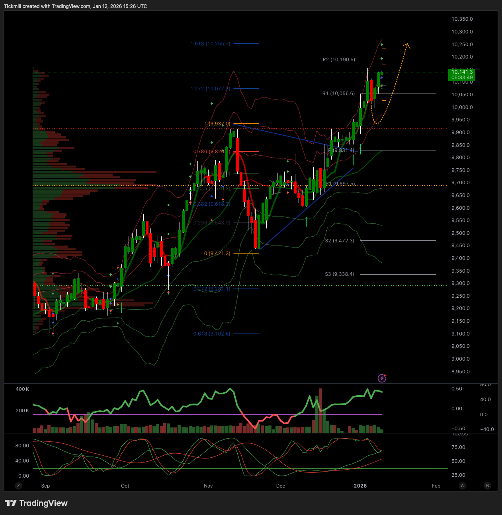The height and width of the screenshot is (515, 502).
Task: Click the candle countdown timer 05:33:49
Action: [x=461, y=77]
